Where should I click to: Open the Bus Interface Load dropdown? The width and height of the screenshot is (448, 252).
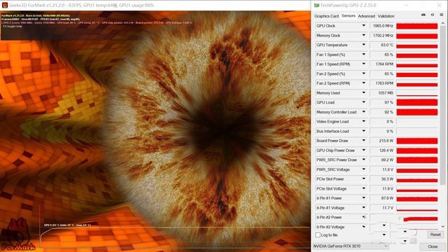coord(364,131)
